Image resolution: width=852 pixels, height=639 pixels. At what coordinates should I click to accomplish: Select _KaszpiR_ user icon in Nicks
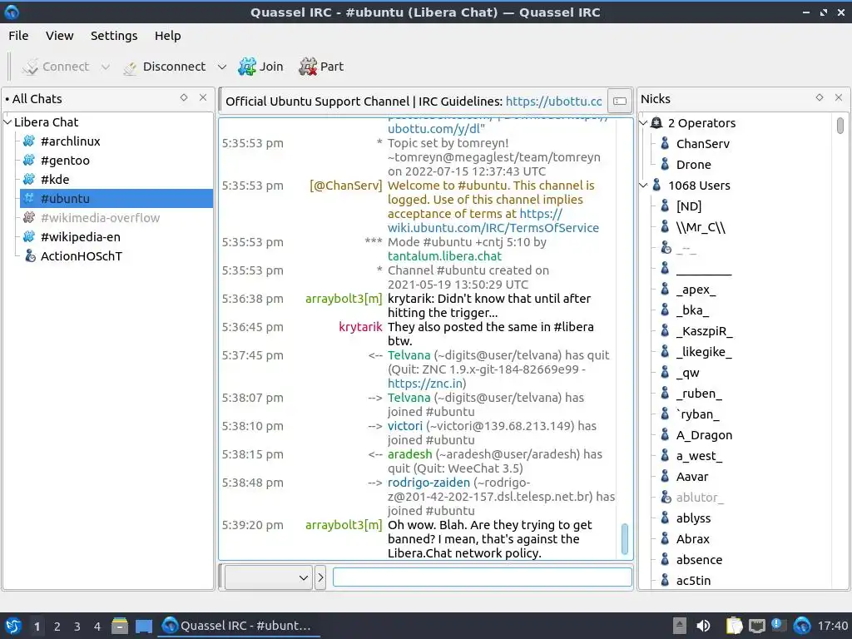click(x=665, y=331)
